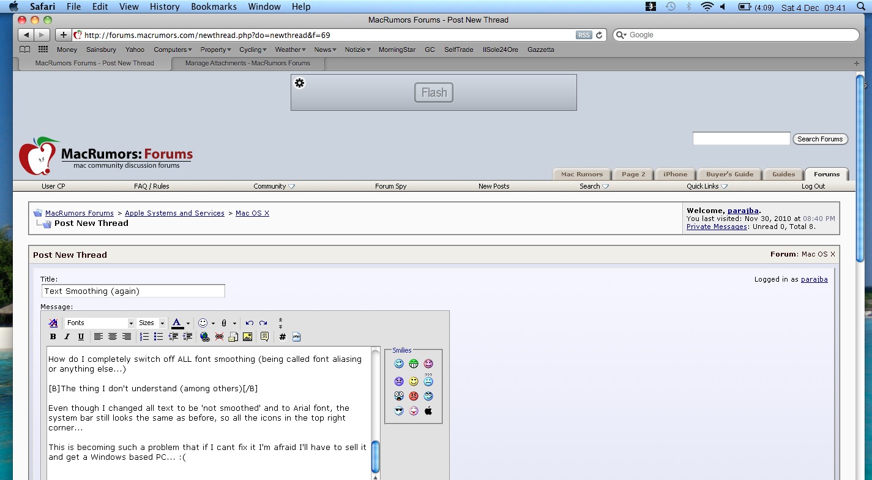
Task: Click the Insert Image icon
Action: pyautogui.click(x=247, y=337)
